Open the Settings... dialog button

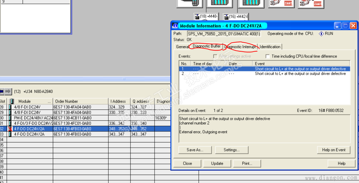(232, 150)
